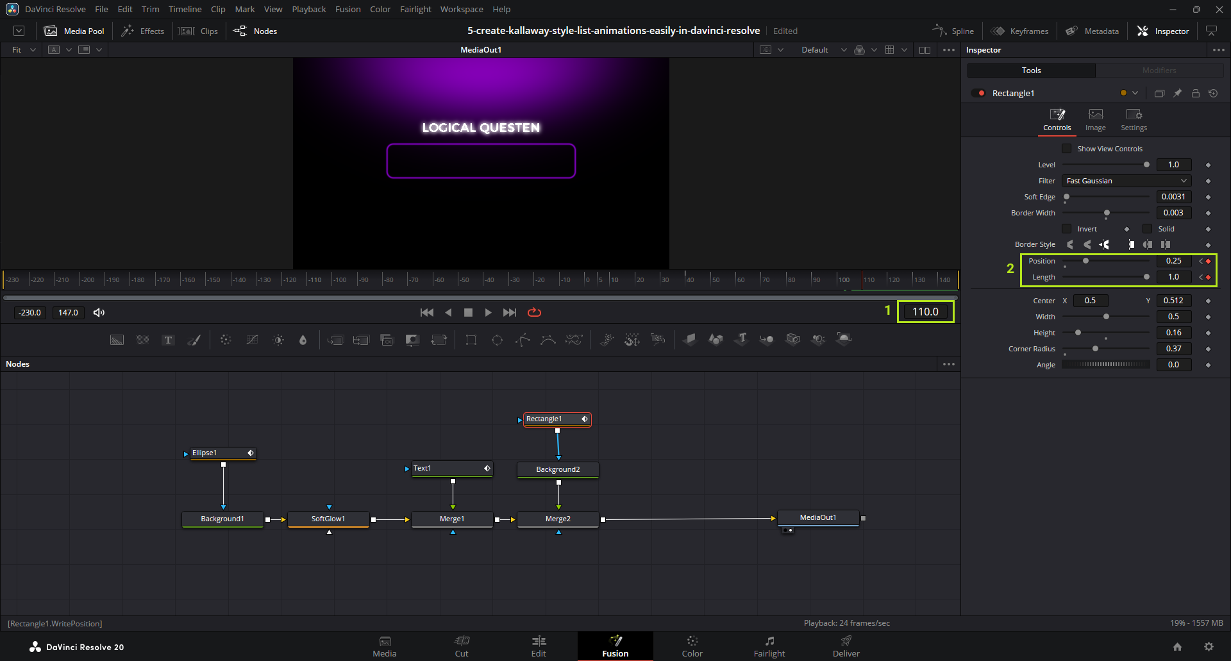Add an Ellipse mask from toolbar

coord(497,340)
